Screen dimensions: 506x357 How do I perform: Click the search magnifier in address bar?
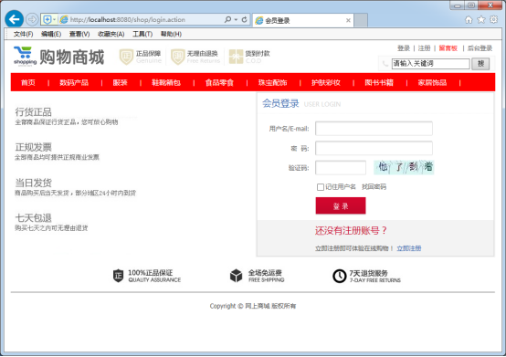point(227,20)
